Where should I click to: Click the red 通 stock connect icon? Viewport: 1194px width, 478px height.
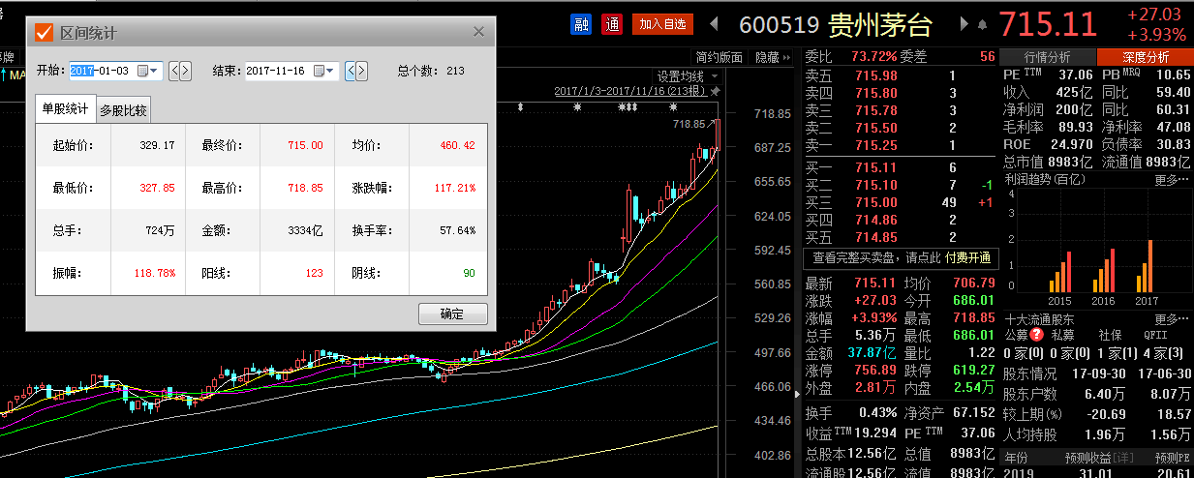pos(611,24)
